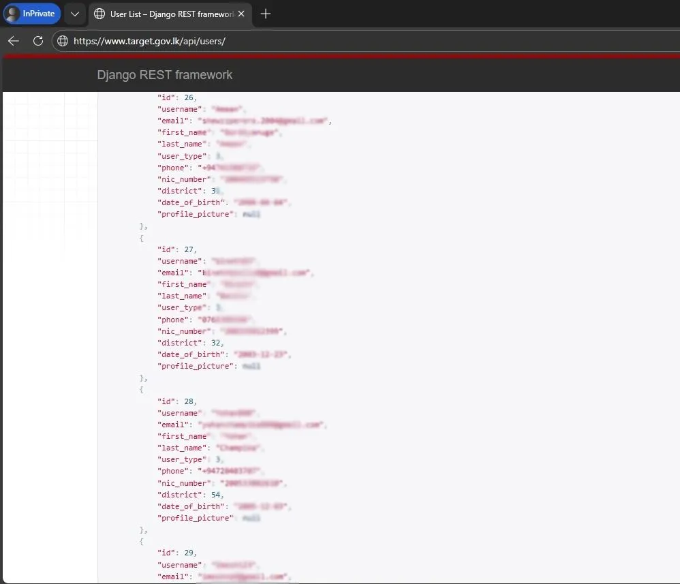This screenshot has height=584, width=680.
Task: Click "user_type" key under id 26
Action: point(180,156)
